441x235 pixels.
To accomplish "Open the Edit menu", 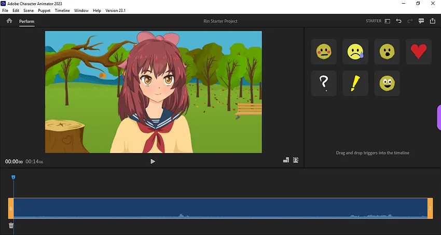I will 16,10.
